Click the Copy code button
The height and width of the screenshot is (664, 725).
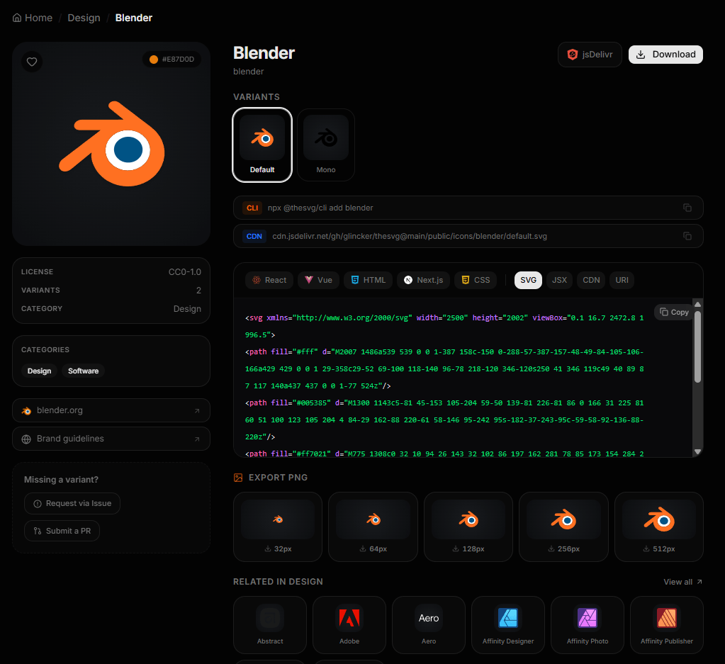point(673,312)
